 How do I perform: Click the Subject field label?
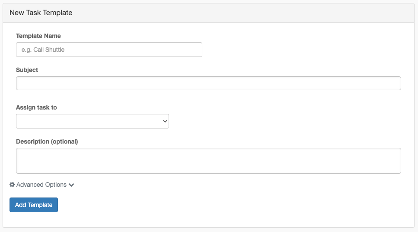pyautogui.click(x=27, y=70)
